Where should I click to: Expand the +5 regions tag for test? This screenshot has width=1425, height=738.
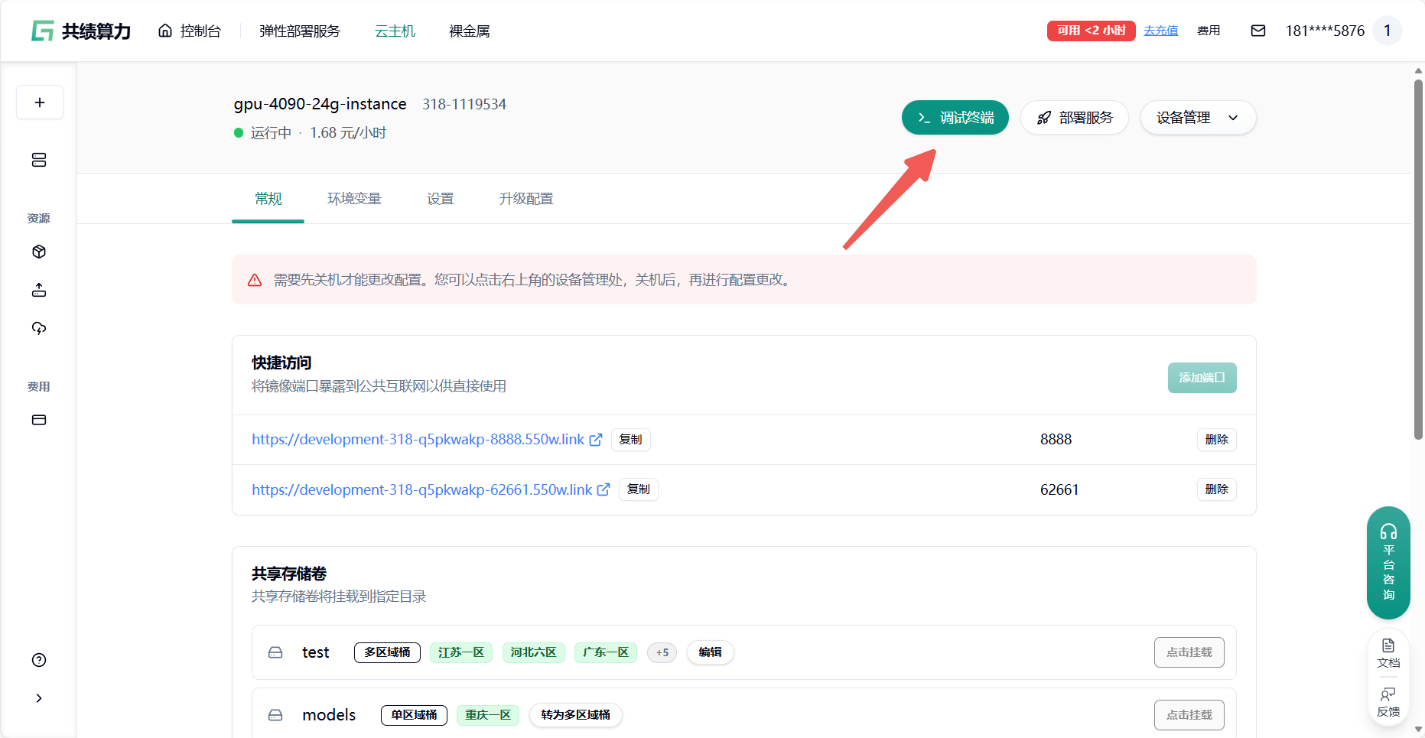click(662, 652)
